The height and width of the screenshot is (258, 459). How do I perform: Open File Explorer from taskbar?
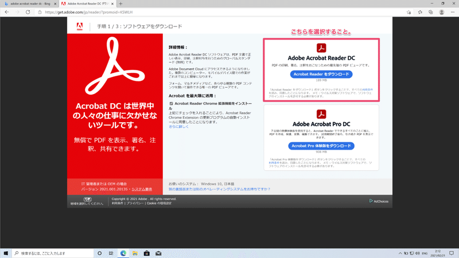135,253
